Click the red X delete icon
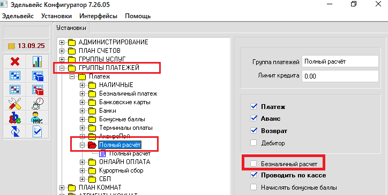The width and height of the screenshot is (388, 195). [x=15, y=61]
